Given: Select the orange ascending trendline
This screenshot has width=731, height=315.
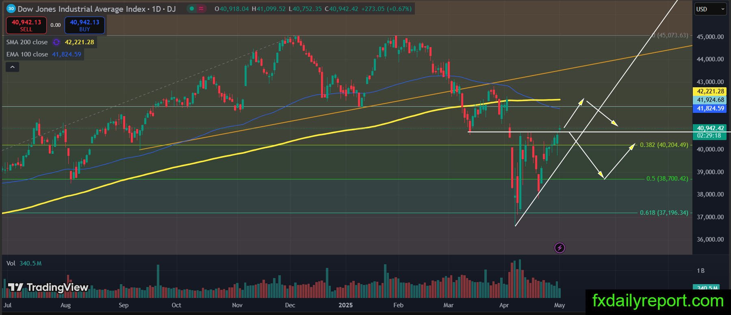Looking at the screenshot, I should (416, 98).
